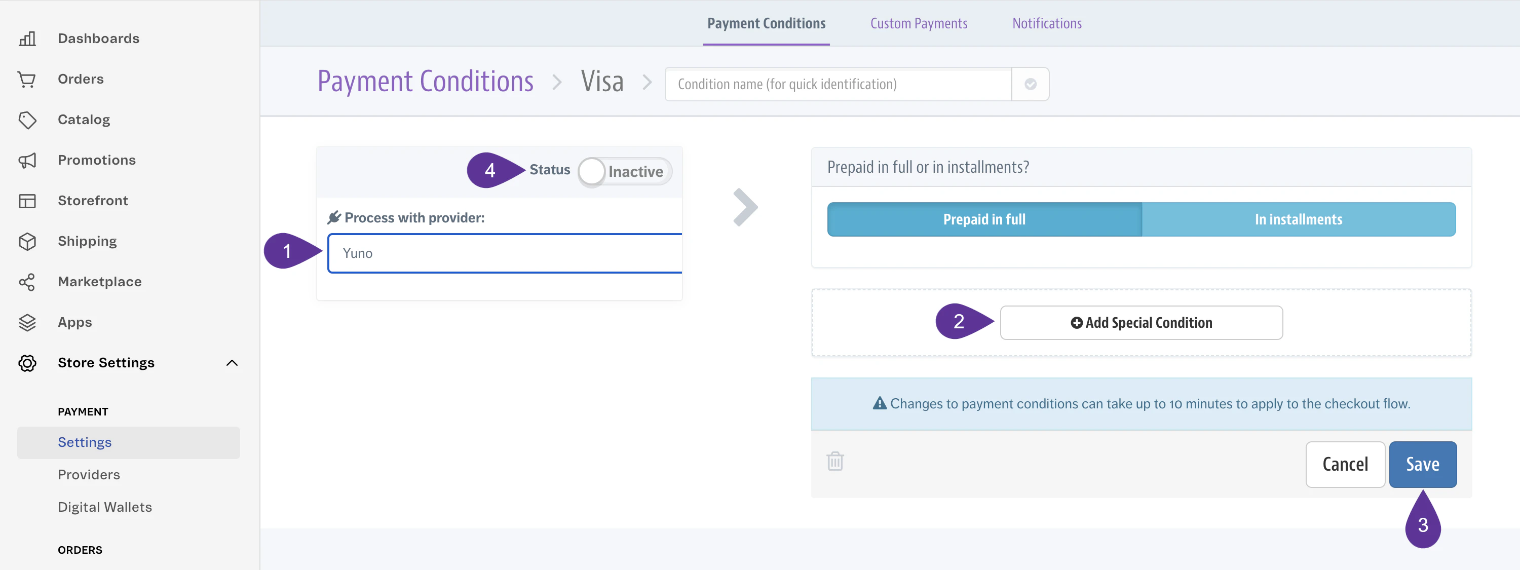The width and height of the screenshot is (1520, 570).
Task: Open Dashboards via bar chart icon
Action: 27,39
